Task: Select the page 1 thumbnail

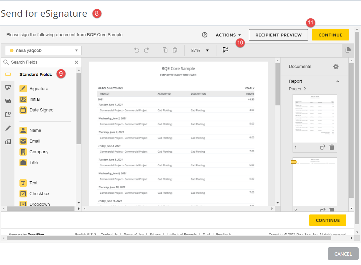Action: coord(315,118)
